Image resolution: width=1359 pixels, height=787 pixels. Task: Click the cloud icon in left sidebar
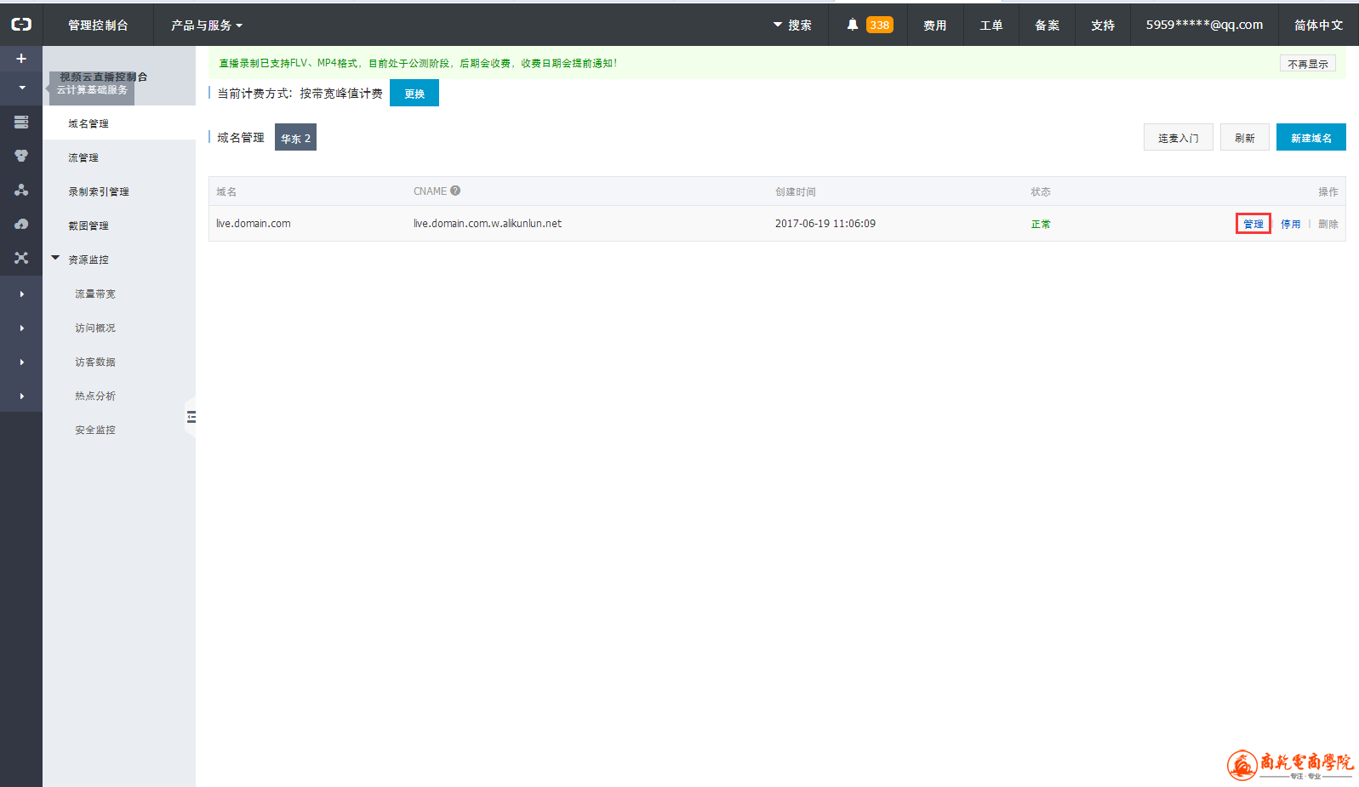(x=21, y=224)
